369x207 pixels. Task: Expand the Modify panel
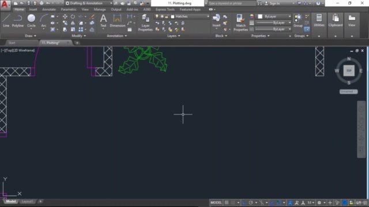[79, 36]
